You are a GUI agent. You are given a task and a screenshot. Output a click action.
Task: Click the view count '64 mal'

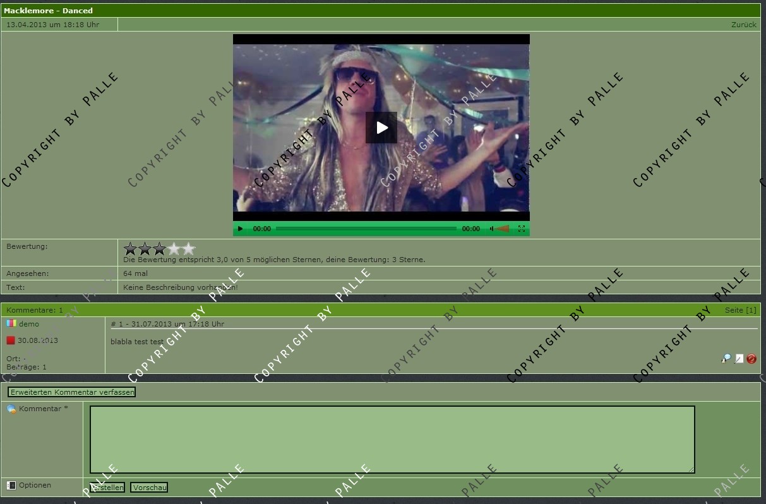(136, 273)
